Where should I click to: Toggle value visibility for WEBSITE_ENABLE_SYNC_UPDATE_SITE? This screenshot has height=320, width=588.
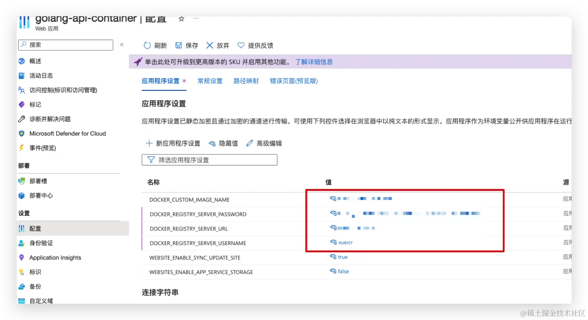pyautogui.click(x=333, y=257)
